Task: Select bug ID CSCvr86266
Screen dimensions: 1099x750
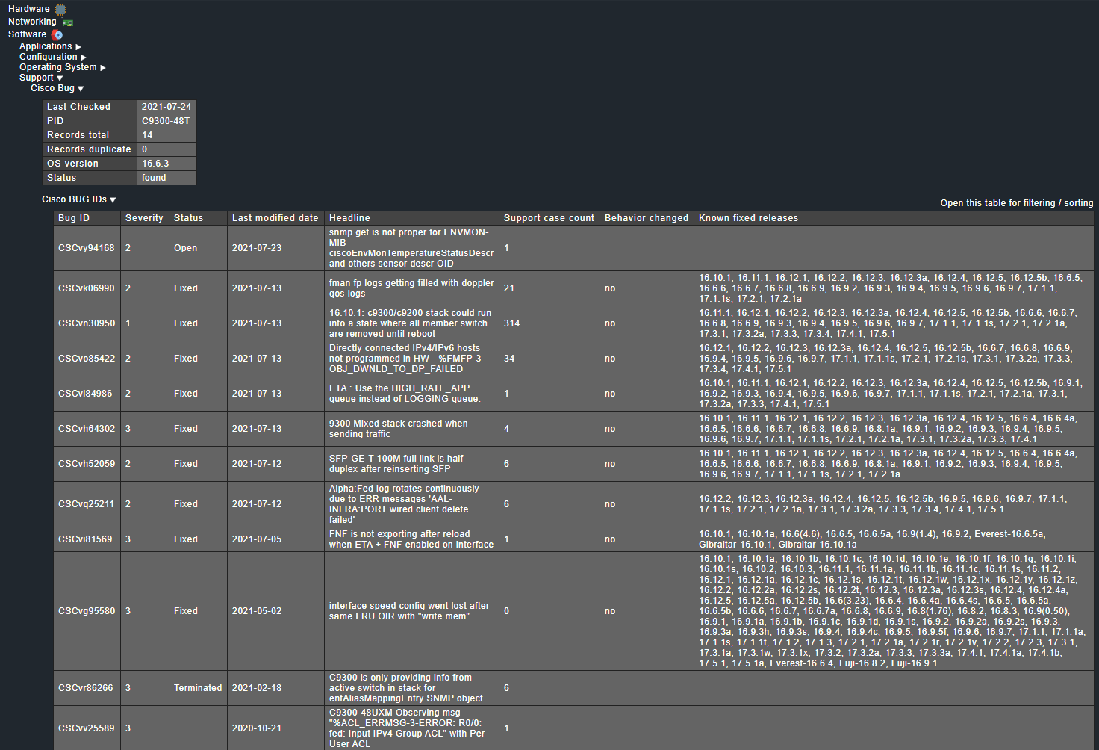Action: 86,688
